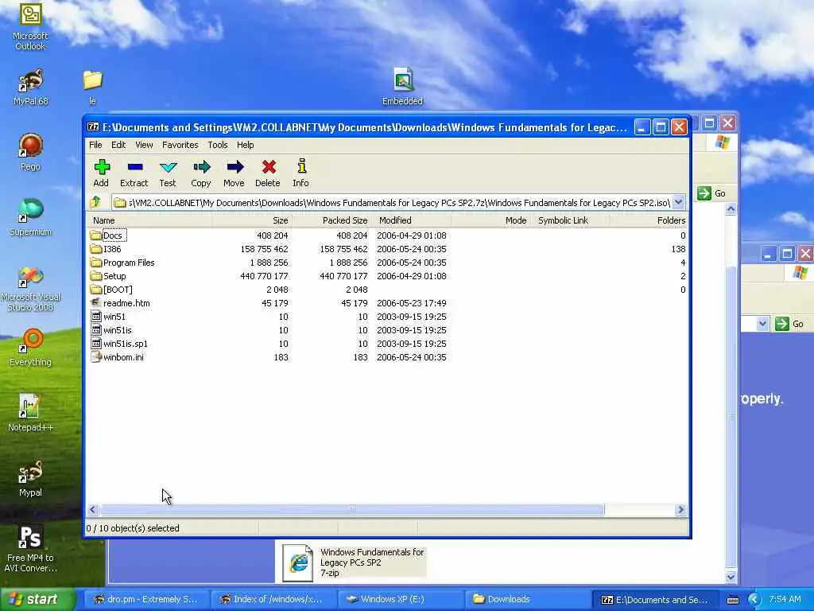Open the Info toolbar button
The height and width of the screenshot is (611, 814).
pos(300,173)
